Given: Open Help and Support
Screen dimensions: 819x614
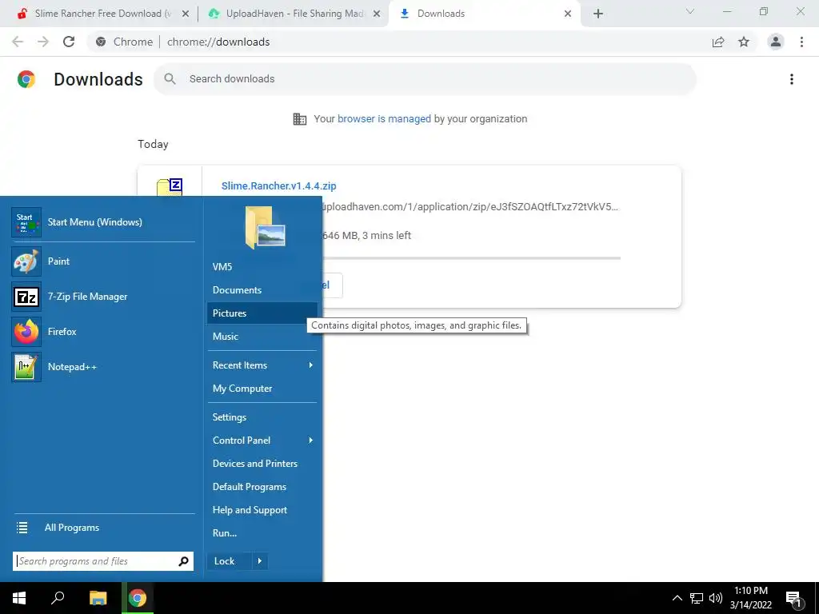Looking at the screenshot, I should click(x=262, y=510).
